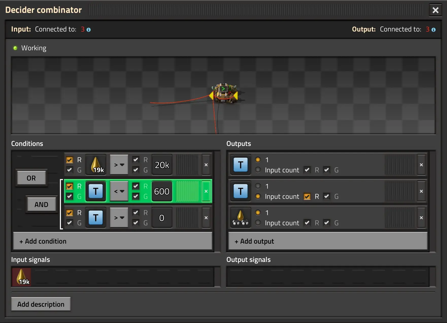Open the less-than comparator dropdown
Viewport: 447px width, 323px height.
click(x=119, y=191)
